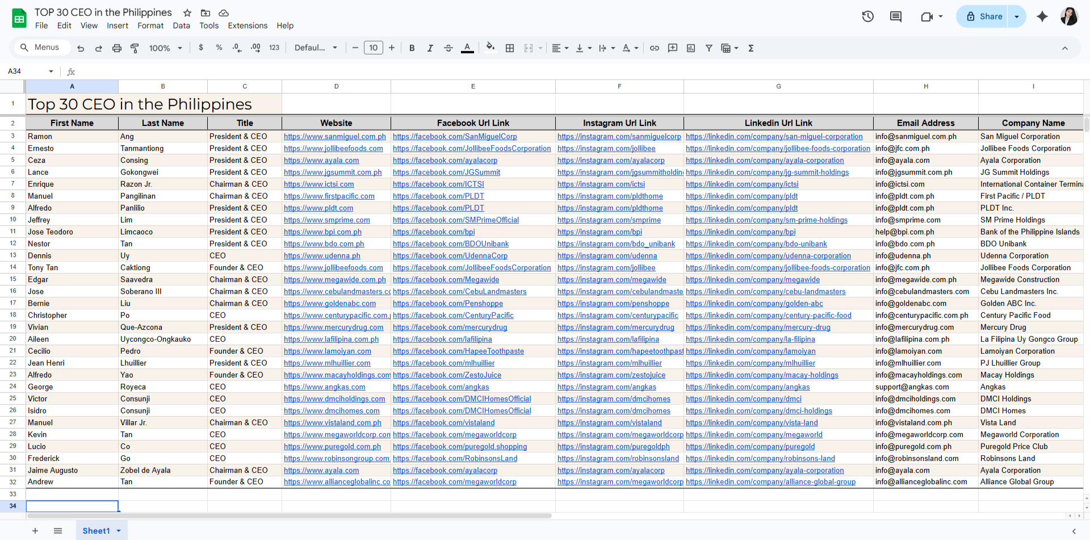The height and width of the screenshot is (540, 1090).
Task: Open the Google account avatar
Action: [1069, 16]
